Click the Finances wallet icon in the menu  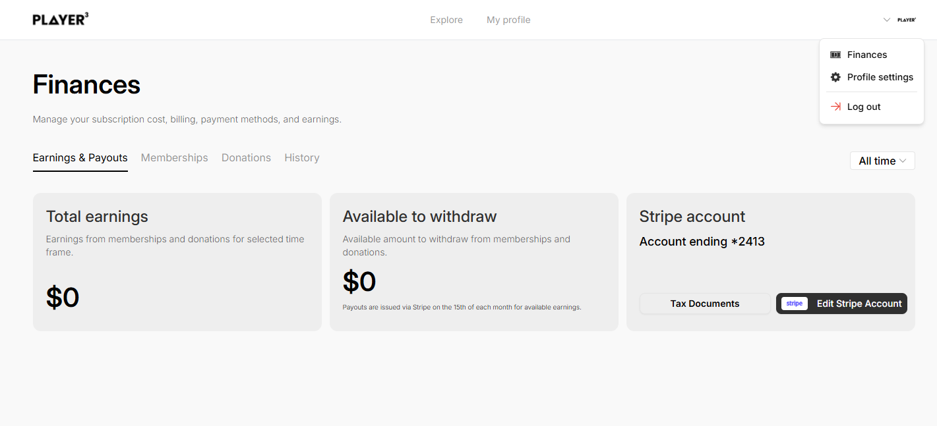tap(835, 55)
